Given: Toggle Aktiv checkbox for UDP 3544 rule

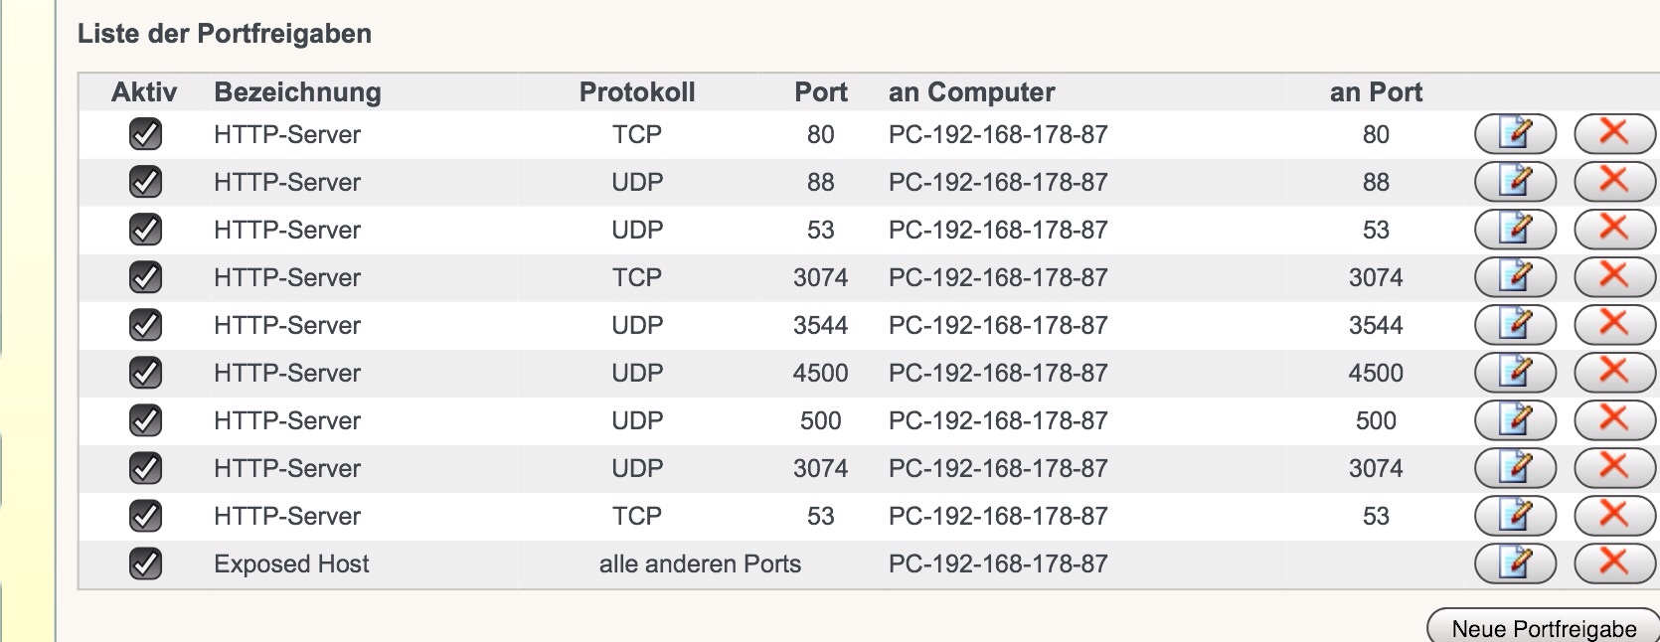Looking at the screenshot, I should click(145, 325).
